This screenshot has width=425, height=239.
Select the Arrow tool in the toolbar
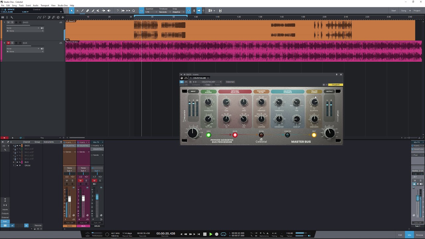(x=72, y=11)
